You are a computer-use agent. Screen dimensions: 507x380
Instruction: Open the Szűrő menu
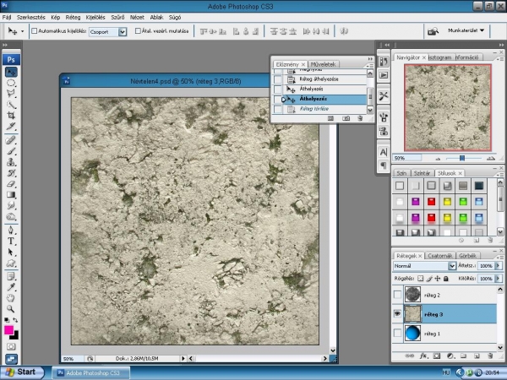coord(117,18)
